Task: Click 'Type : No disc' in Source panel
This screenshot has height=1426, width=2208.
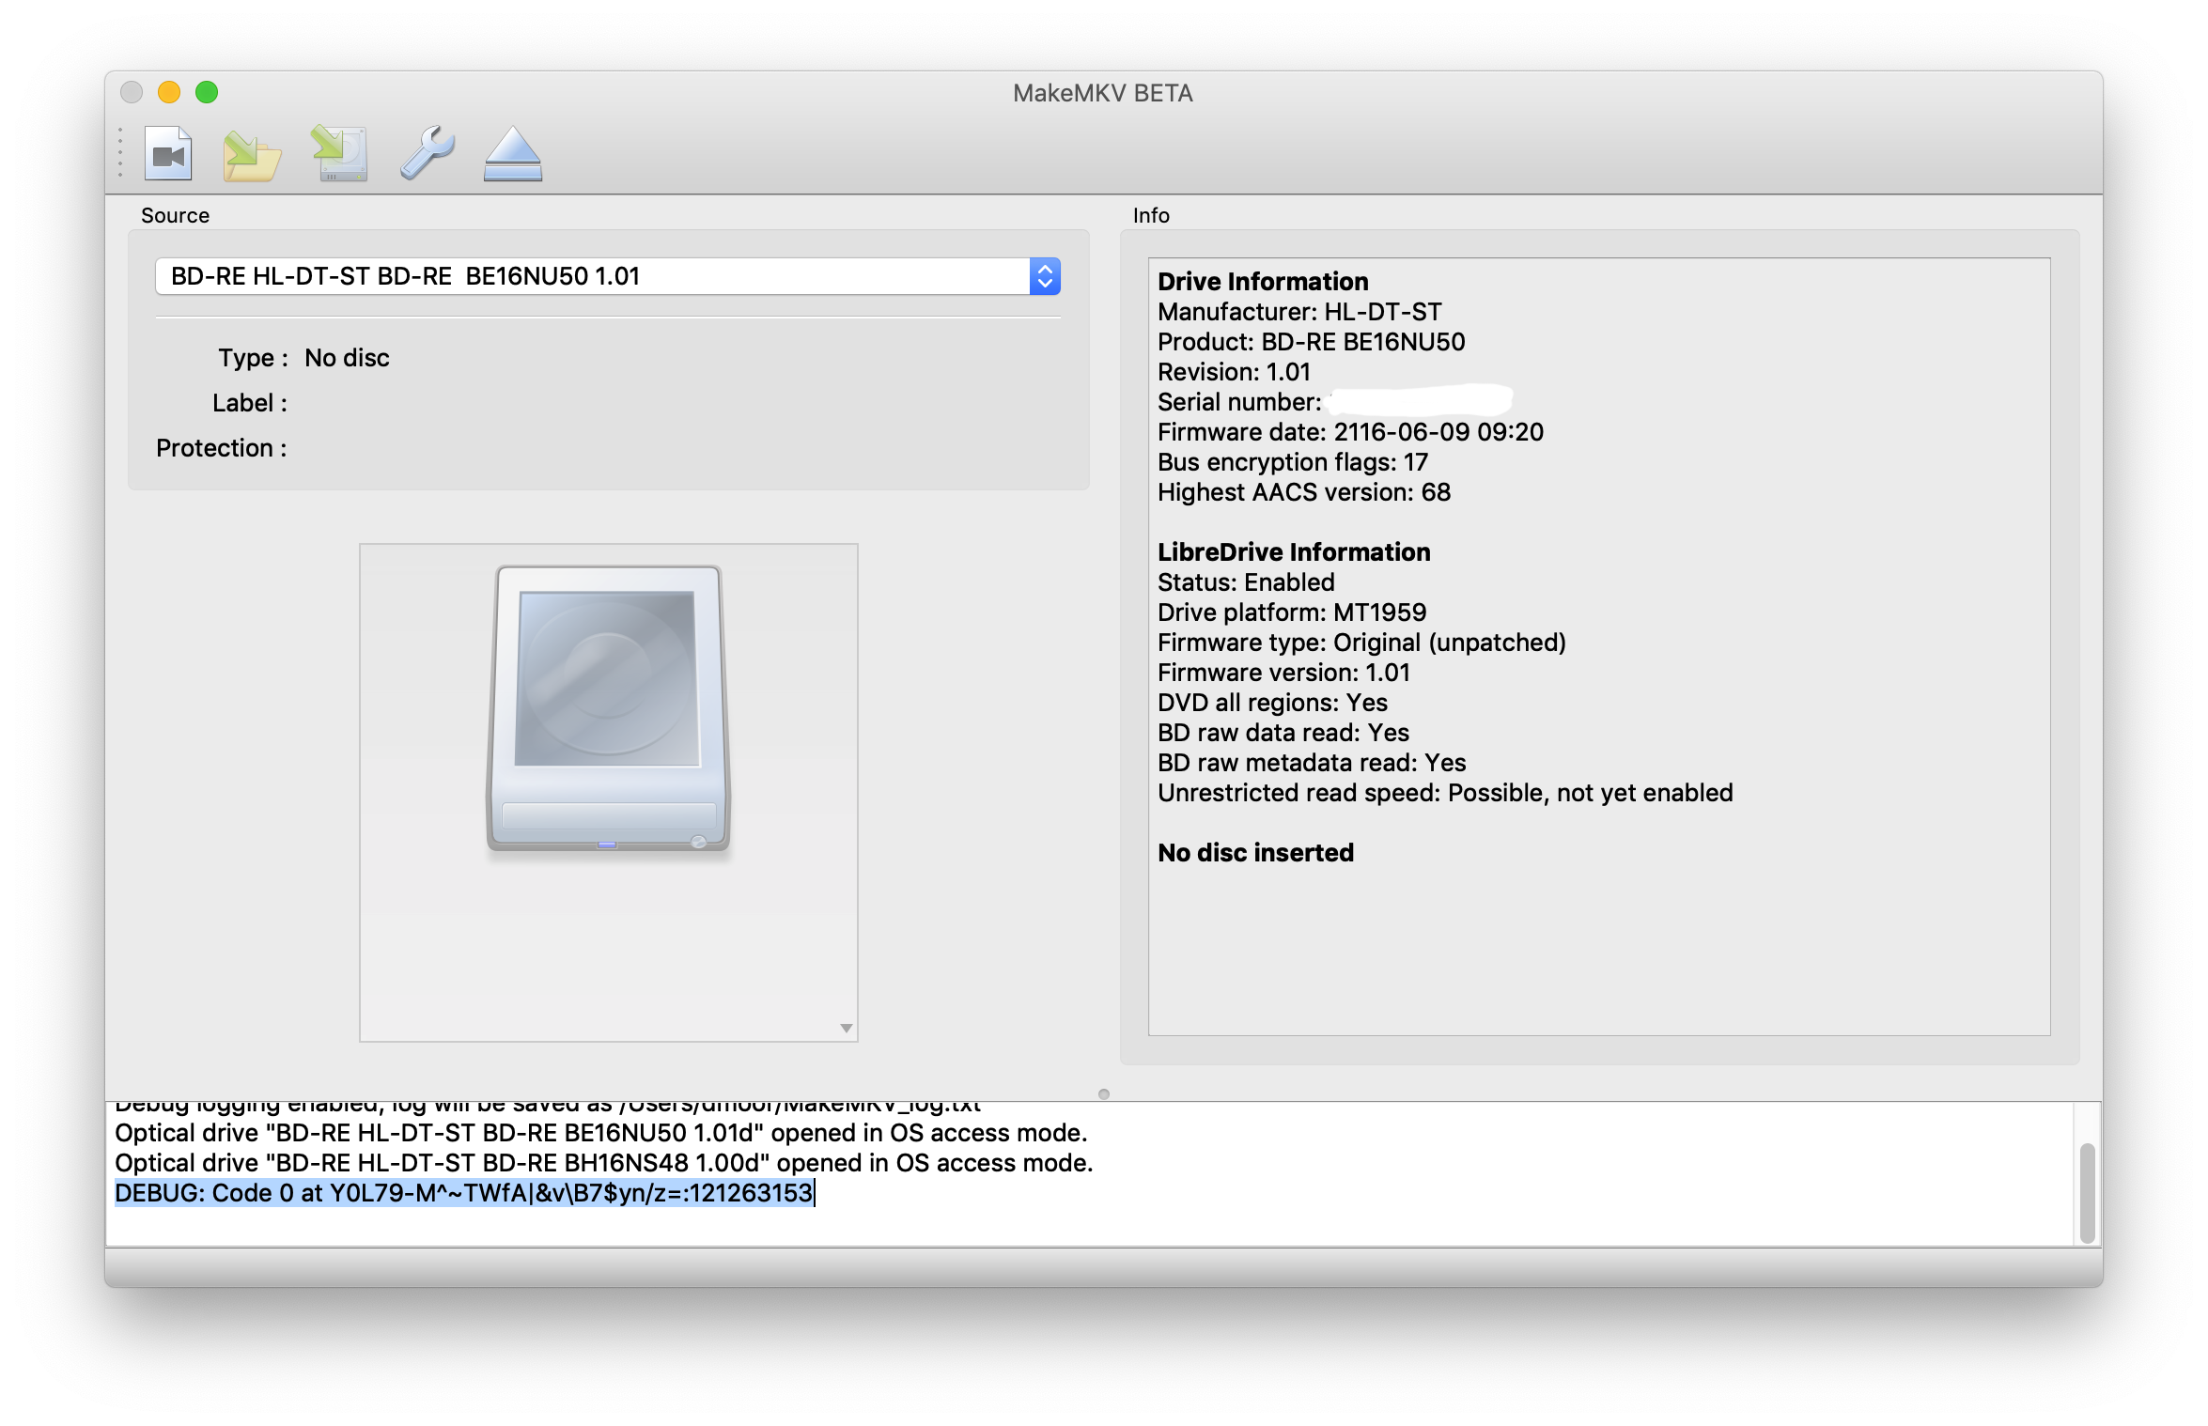Action: tap(303, 358)
